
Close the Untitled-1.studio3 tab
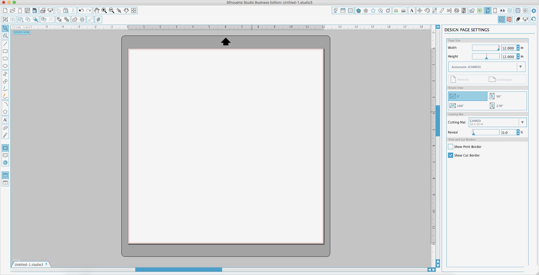pos(46,264)
